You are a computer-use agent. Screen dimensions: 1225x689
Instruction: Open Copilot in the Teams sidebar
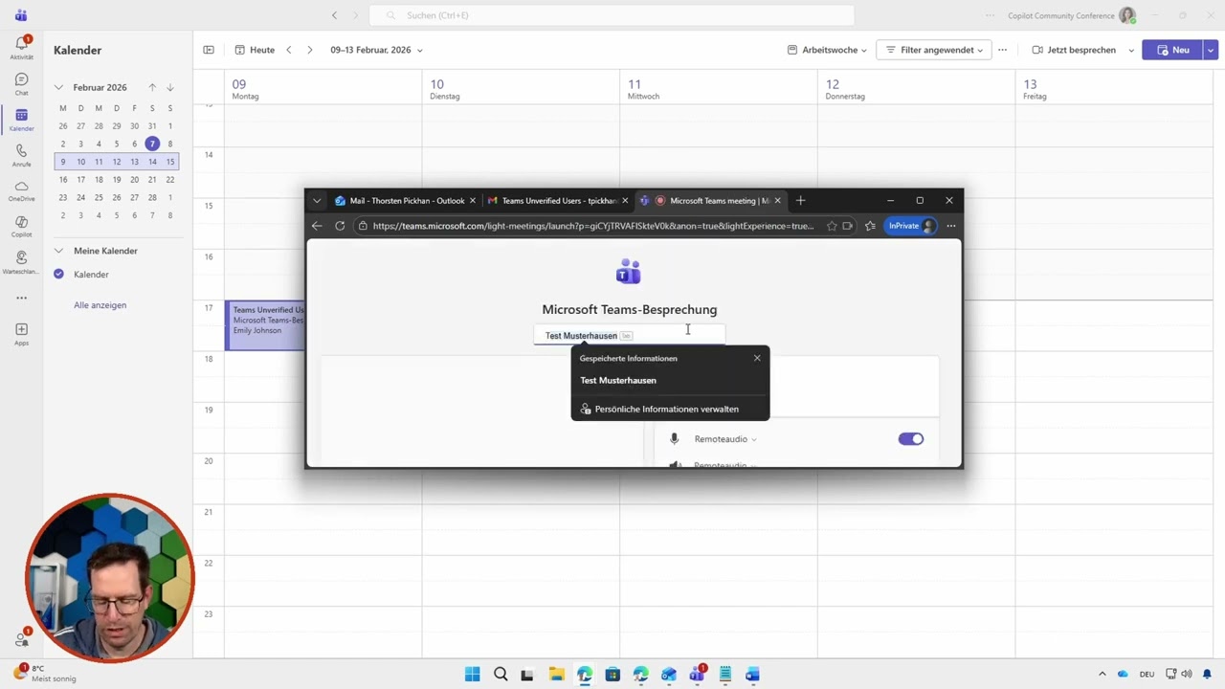(x=21, y=226)
